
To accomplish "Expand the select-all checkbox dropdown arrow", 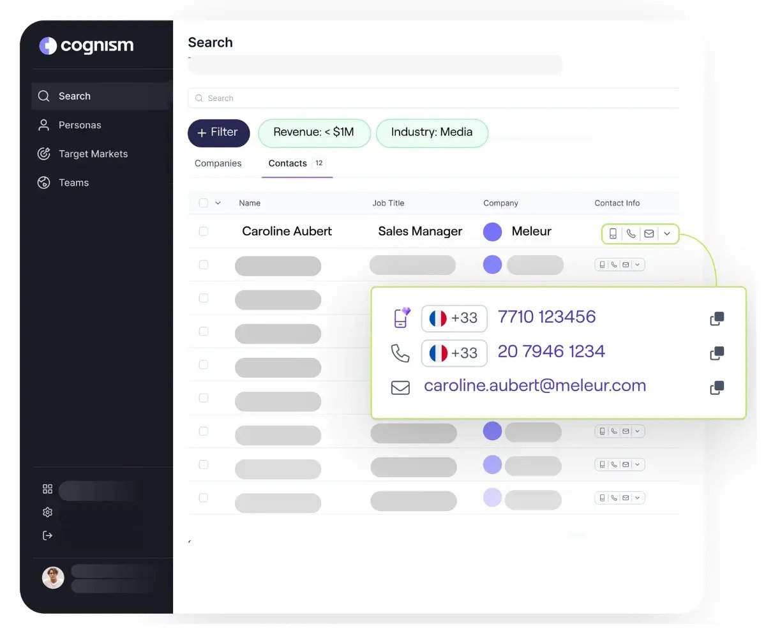I will [218, 203].
